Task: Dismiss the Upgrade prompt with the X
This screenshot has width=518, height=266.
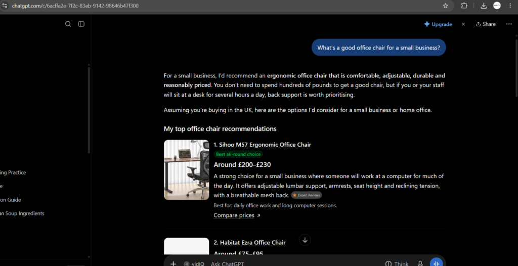Action: click(x=463, y=24)
